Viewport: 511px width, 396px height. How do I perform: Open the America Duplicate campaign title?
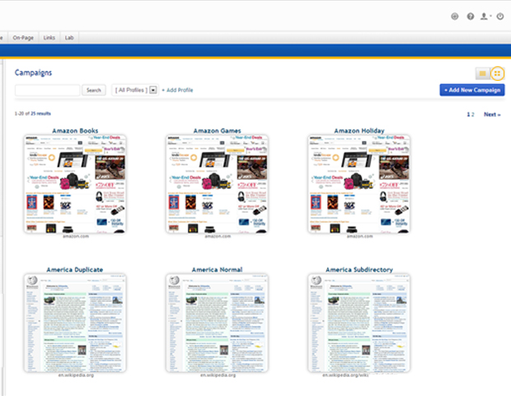pyautogui.click(x=75, y=270)
